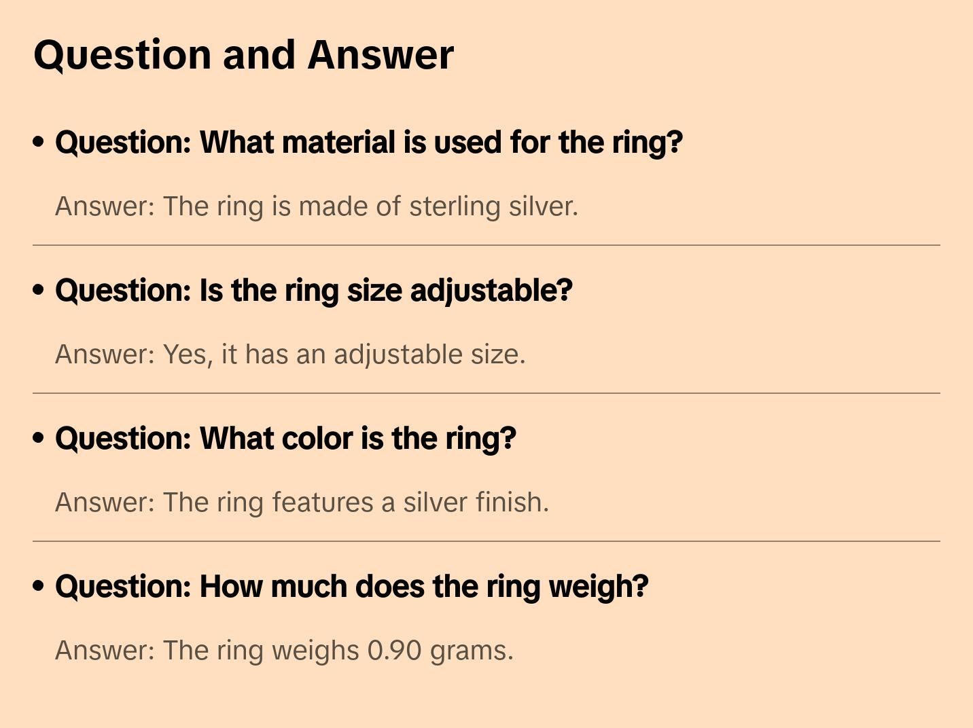Expand the "How much does the ring weigh?" question
The width and height of the screenshot is (973, 728).
click(351, 587)
